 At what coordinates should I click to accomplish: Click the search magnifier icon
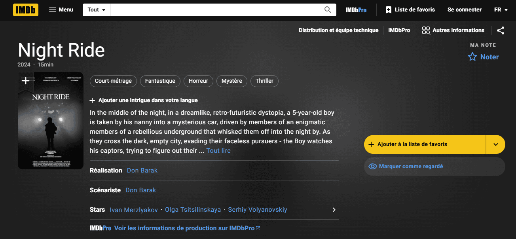click(328, 10)
